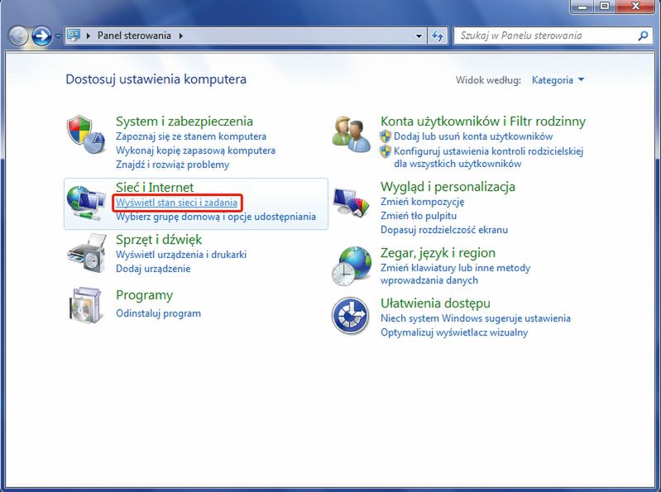The height and width of the screenshot is (492, 661).
Task: Go back with the Back arrow button
Action: (18, 36)
